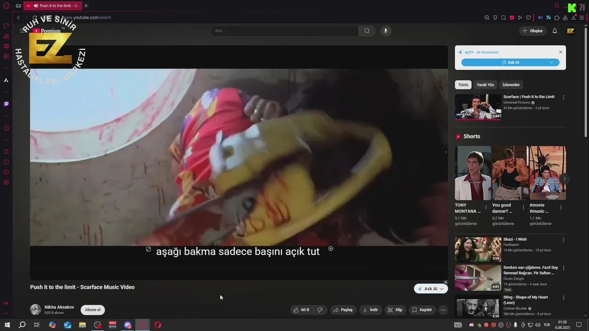Image resolution: width=589 pixels, height=331 pixels.
Task: Show next Shorts with arrow
Action: pos(564,179)
